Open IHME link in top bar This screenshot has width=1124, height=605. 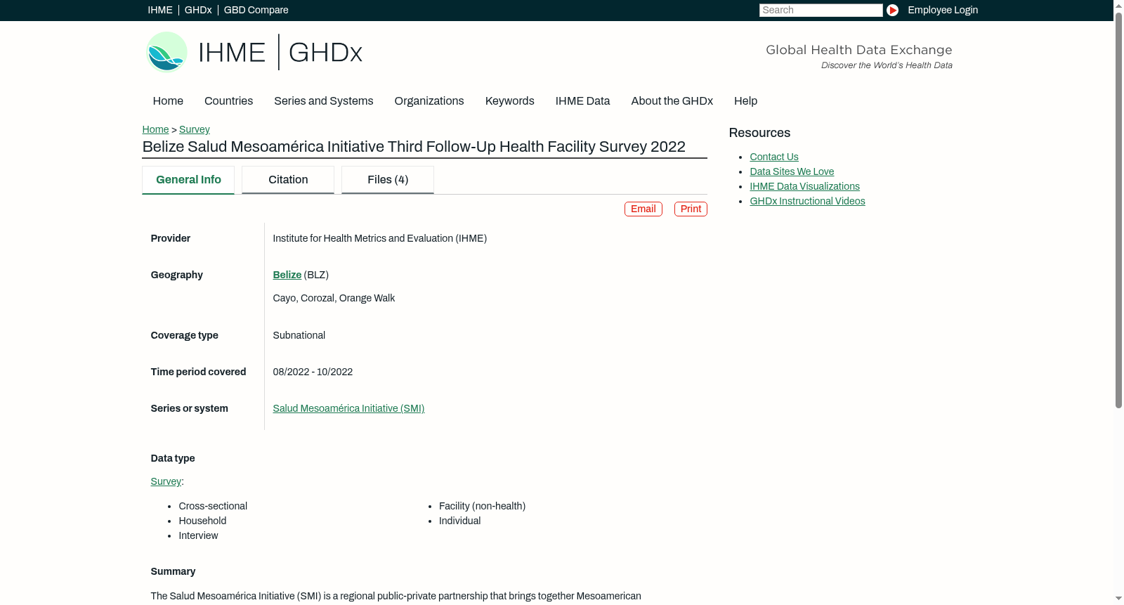[160, 10]
